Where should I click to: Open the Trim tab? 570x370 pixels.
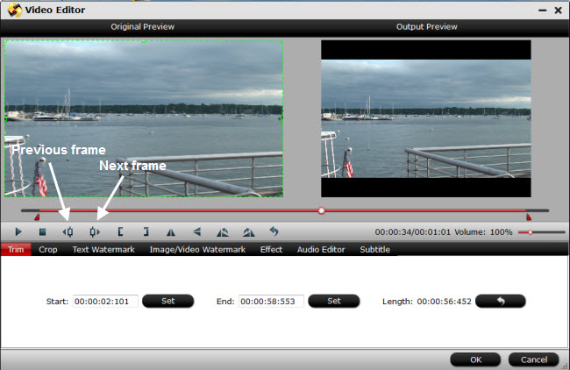[16, 249]
